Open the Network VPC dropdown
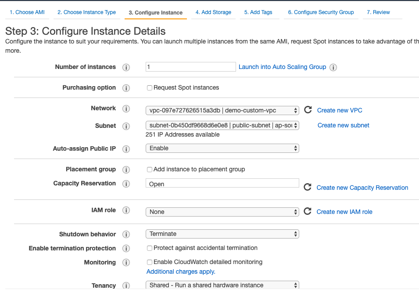419x293 pixels. point(222,111)
